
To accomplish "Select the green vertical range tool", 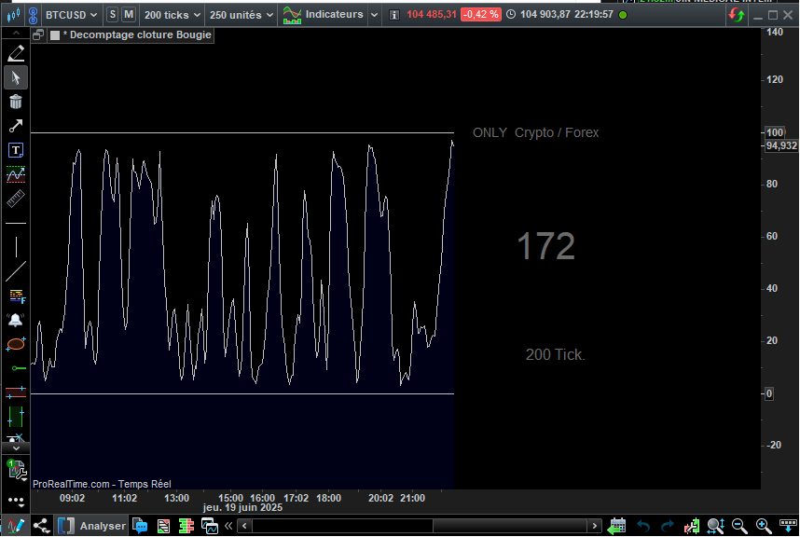I will click(x=16, y=417).
